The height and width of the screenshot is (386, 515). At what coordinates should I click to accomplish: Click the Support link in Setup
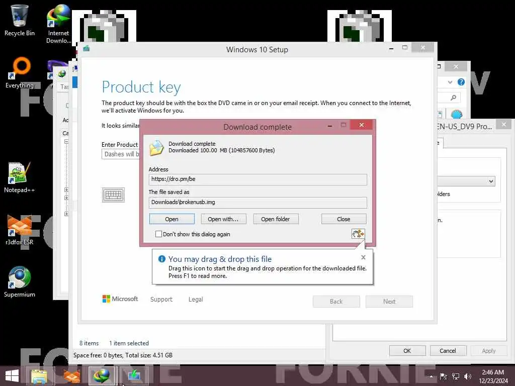point(161,300)
